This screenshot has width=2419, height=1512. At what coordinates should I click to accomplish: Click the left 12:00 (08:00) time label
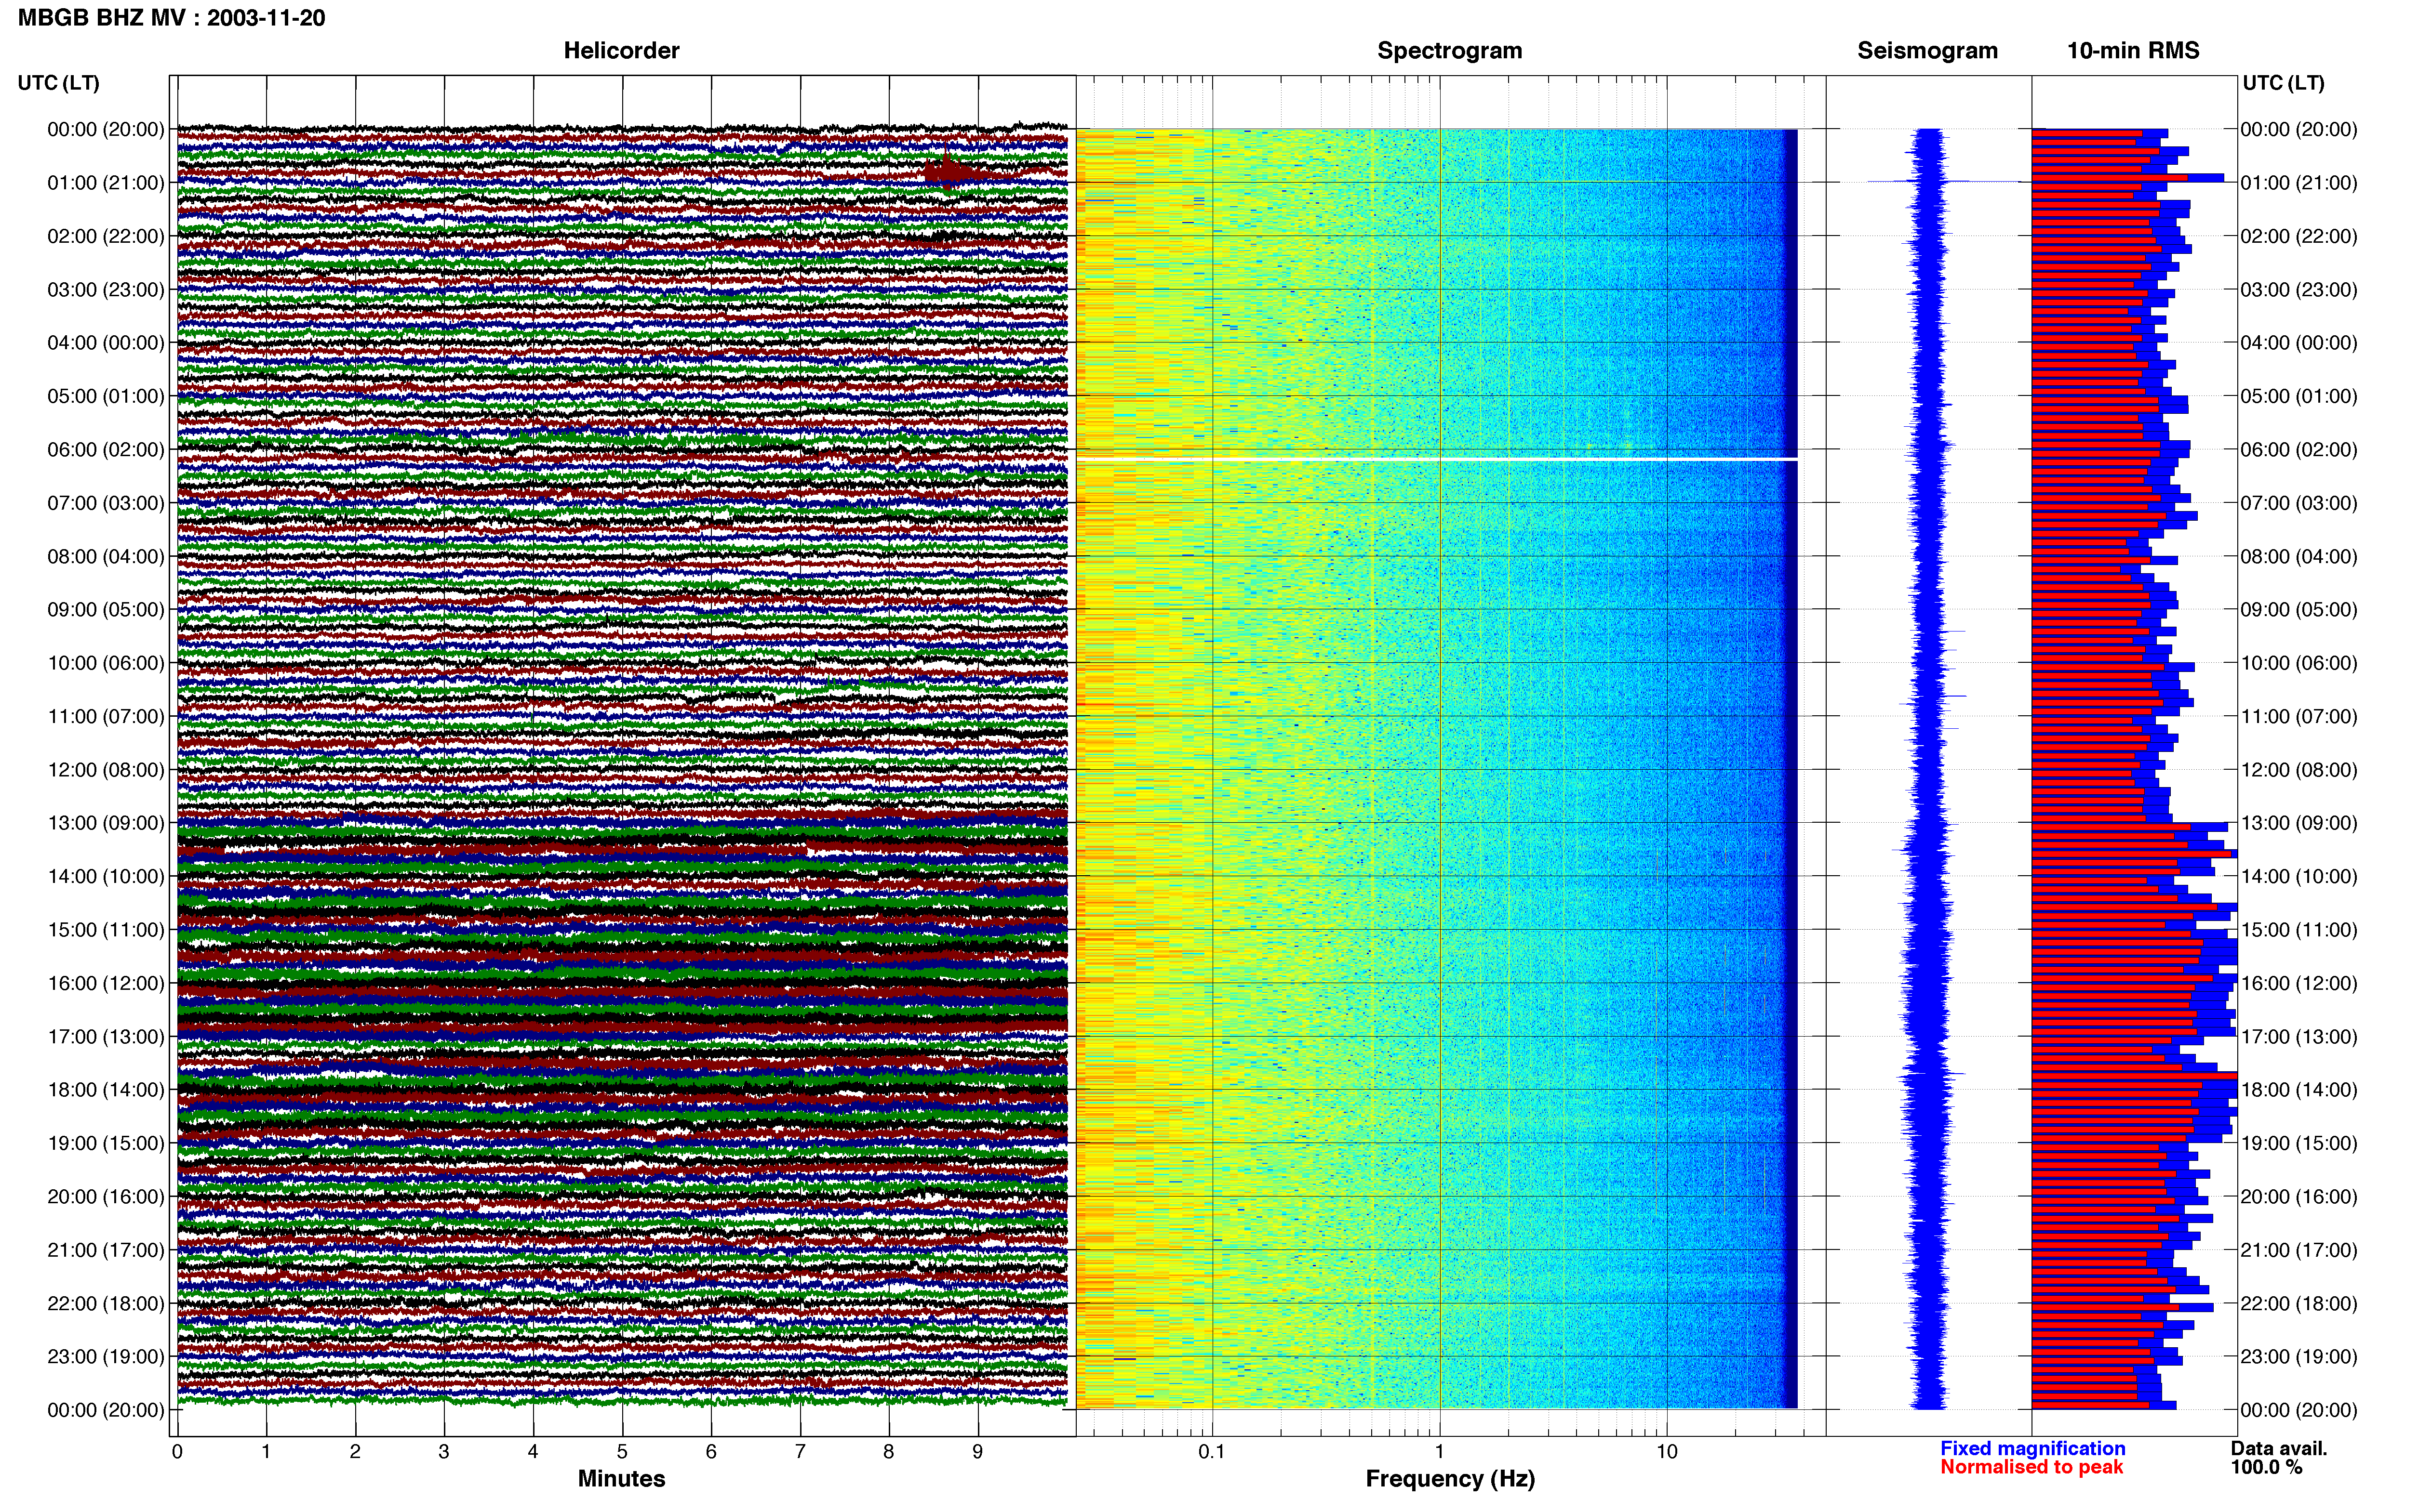tap(106, 770)
